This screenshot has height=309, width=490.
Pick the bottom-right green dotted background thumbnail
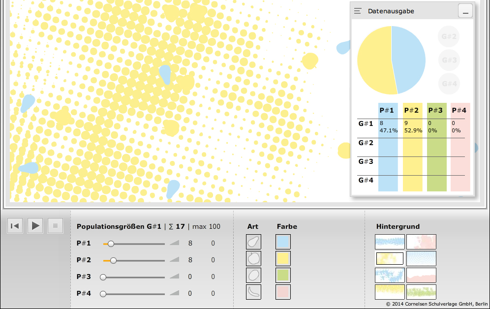pyautogui.click(x=421, y=292)
